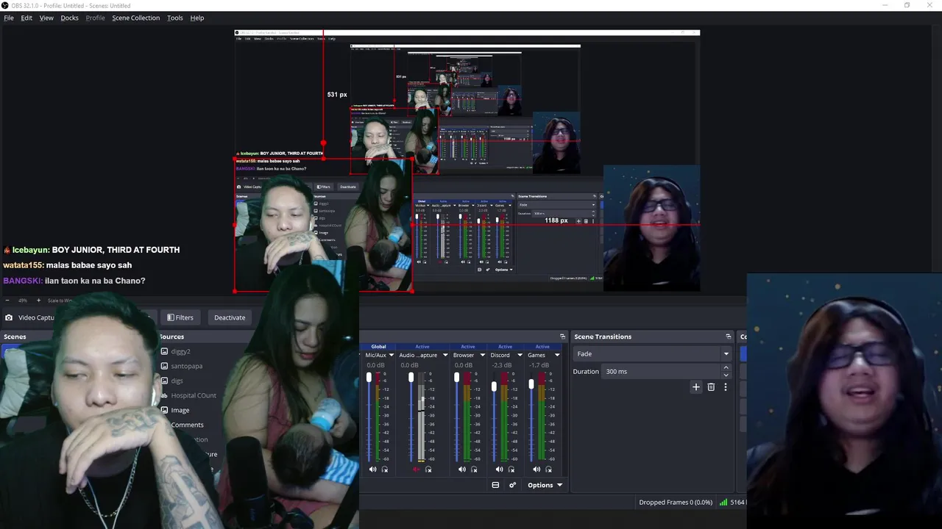942x529 pixels.
Task: Click the Deactivate button
Action: coord(230,317)
